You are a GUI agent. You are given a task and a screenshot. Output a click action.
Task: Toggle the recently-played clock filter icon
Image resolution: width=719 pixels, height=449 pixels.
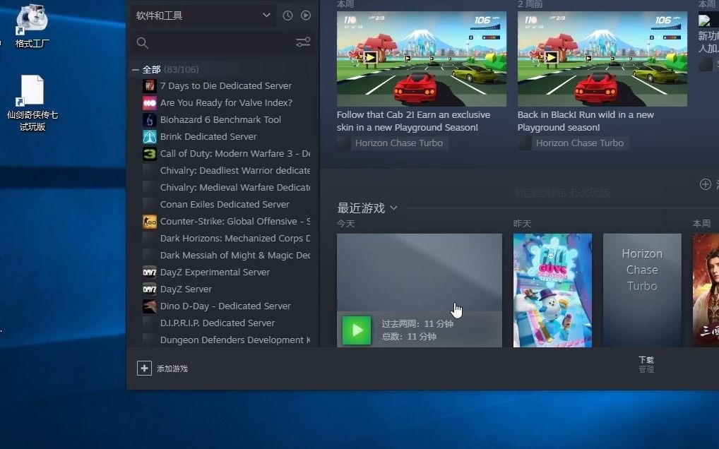[287, 15]
